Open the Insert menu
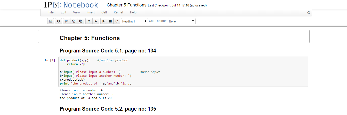The height and width of the screenshot is (115, 347). [x=91, y=12]
